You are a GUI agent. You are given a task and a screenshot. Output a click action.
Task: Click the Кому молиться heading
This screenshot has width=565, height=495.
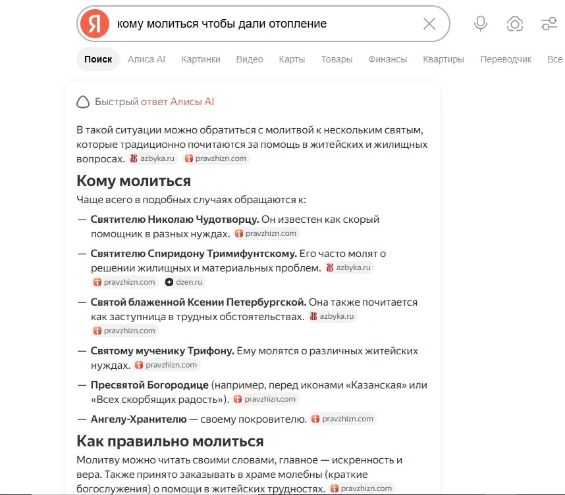[x=134, y=181]
